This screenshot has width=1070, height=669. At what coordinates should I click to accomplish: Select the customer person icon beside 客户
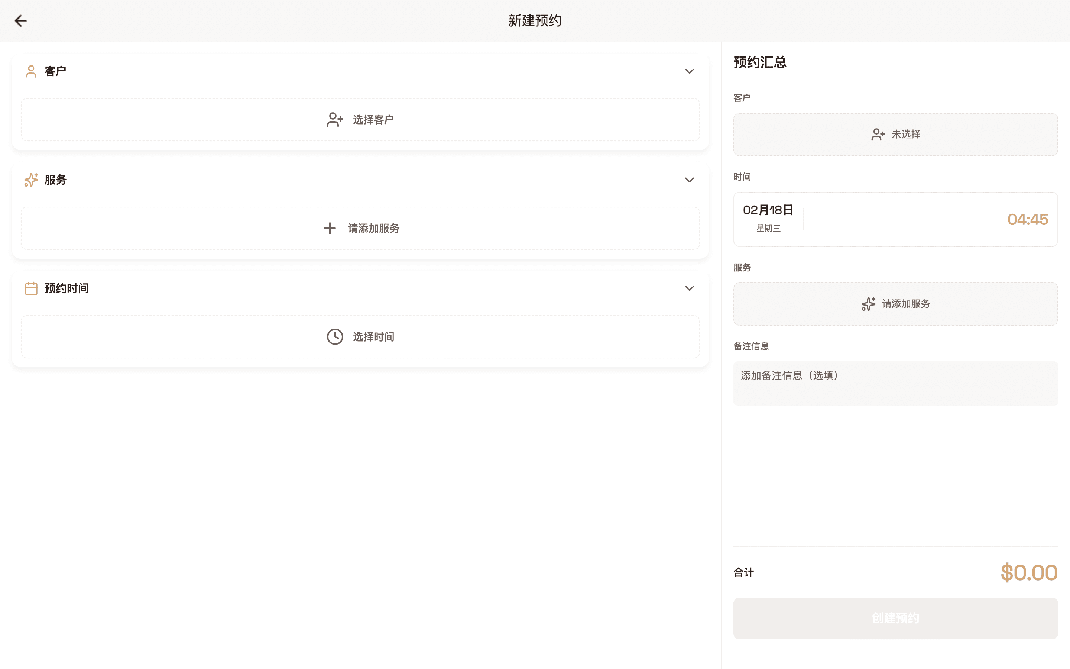(x=30, y=71)
